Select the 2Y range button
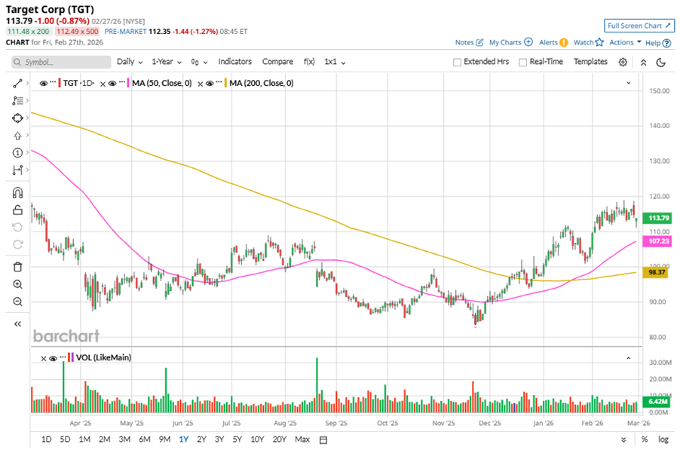 pos(201,439)
